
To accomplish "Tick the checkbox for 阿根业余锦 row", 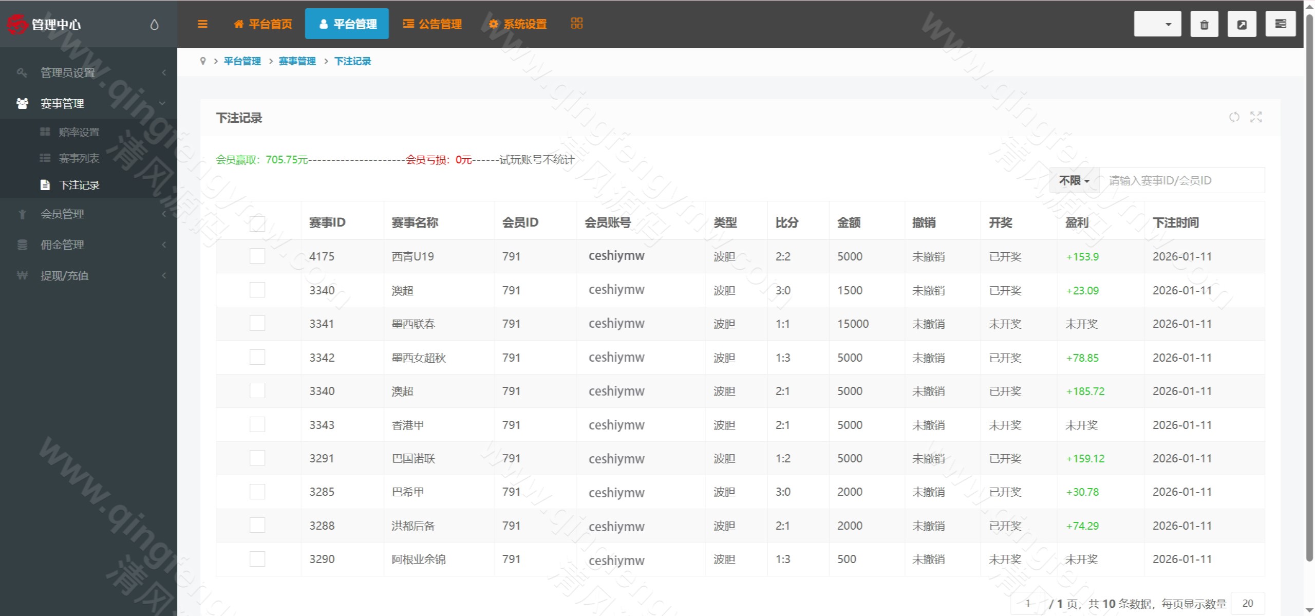I will (x=257, y=558).
